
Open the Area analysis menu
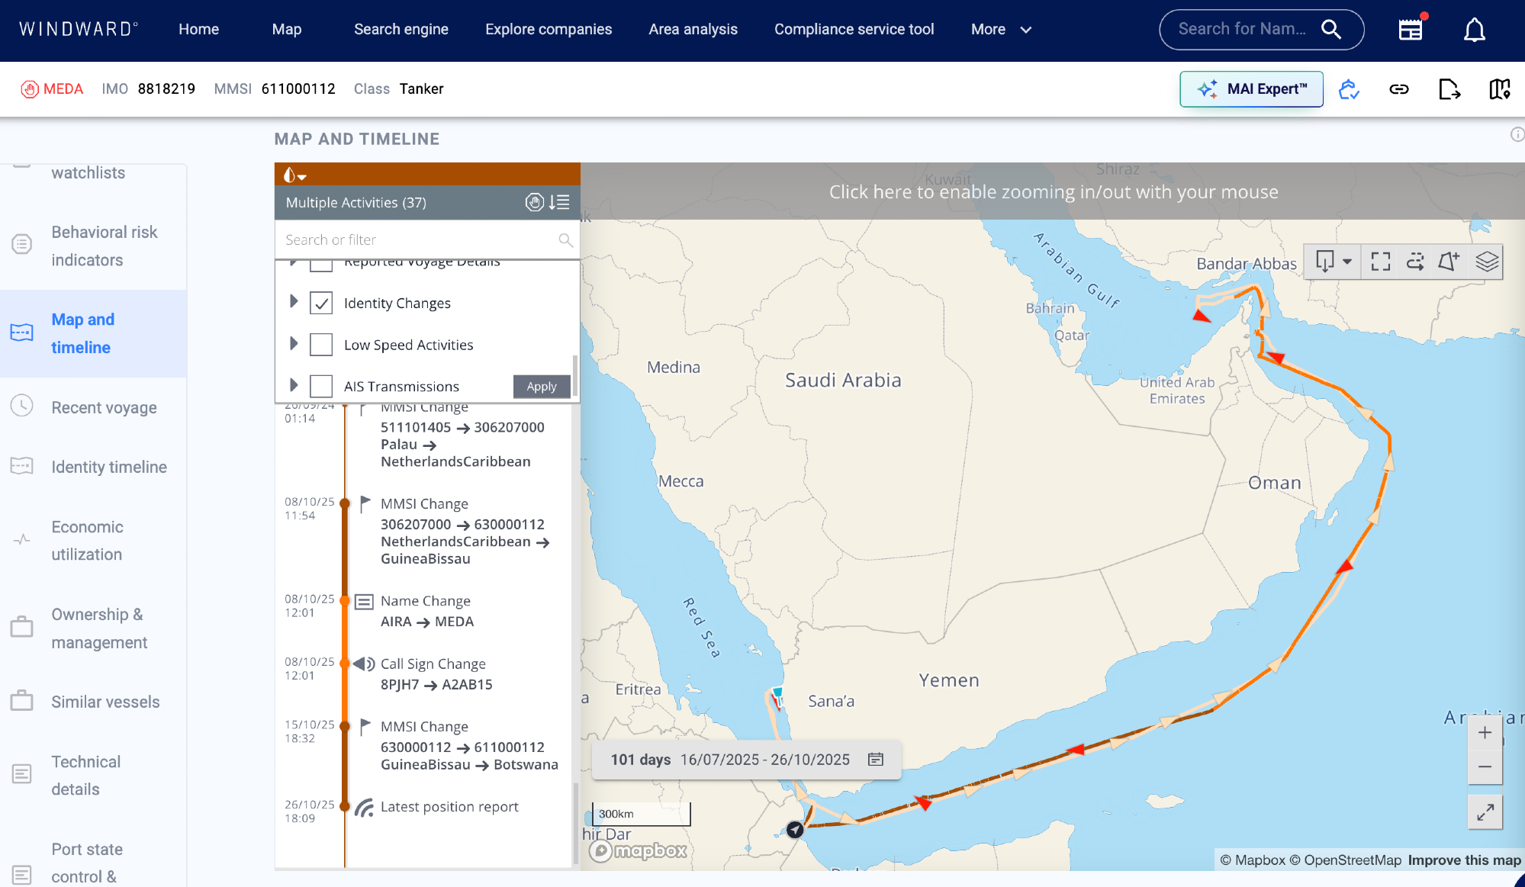[693, 30]
